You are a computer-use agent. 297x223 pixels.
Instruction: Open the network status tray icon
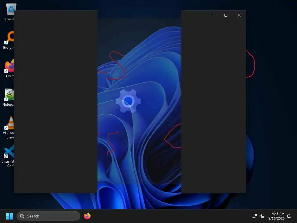click(x=254, y=216)
